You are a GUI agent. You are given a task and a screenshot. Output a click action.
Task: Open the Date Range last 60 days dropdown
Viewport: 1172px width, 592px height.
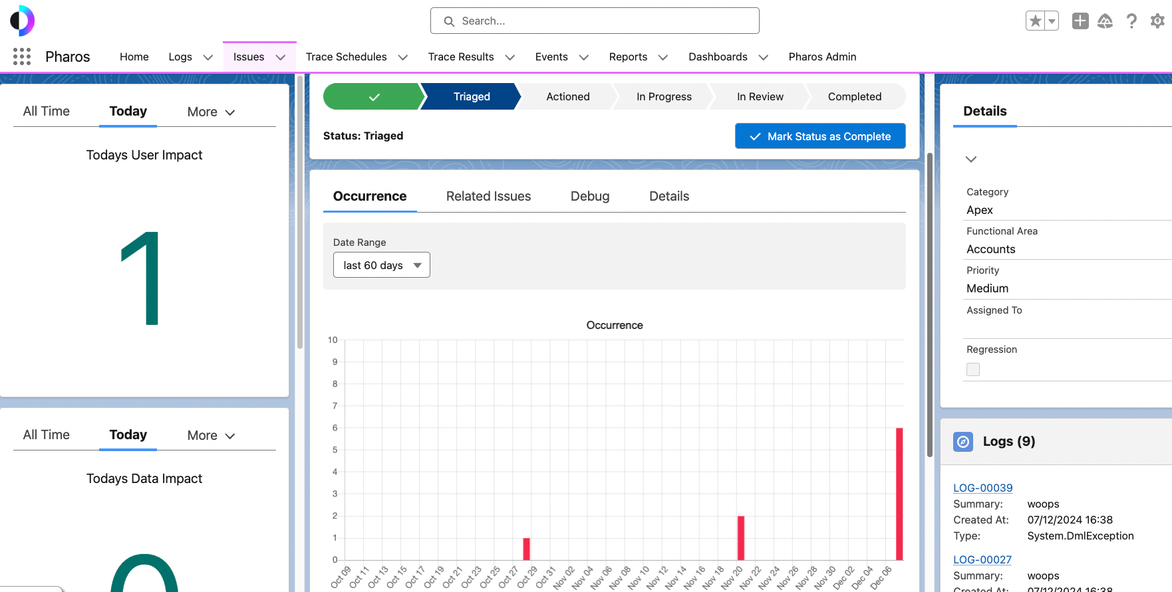pos(382,265)
